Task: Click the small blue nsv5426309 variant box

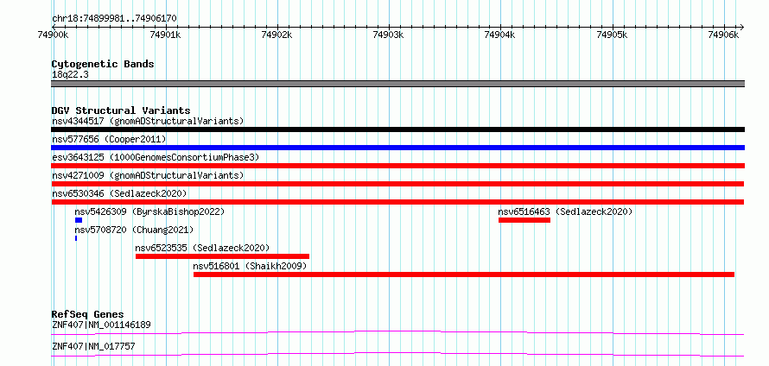Action: tap(79, 220)
